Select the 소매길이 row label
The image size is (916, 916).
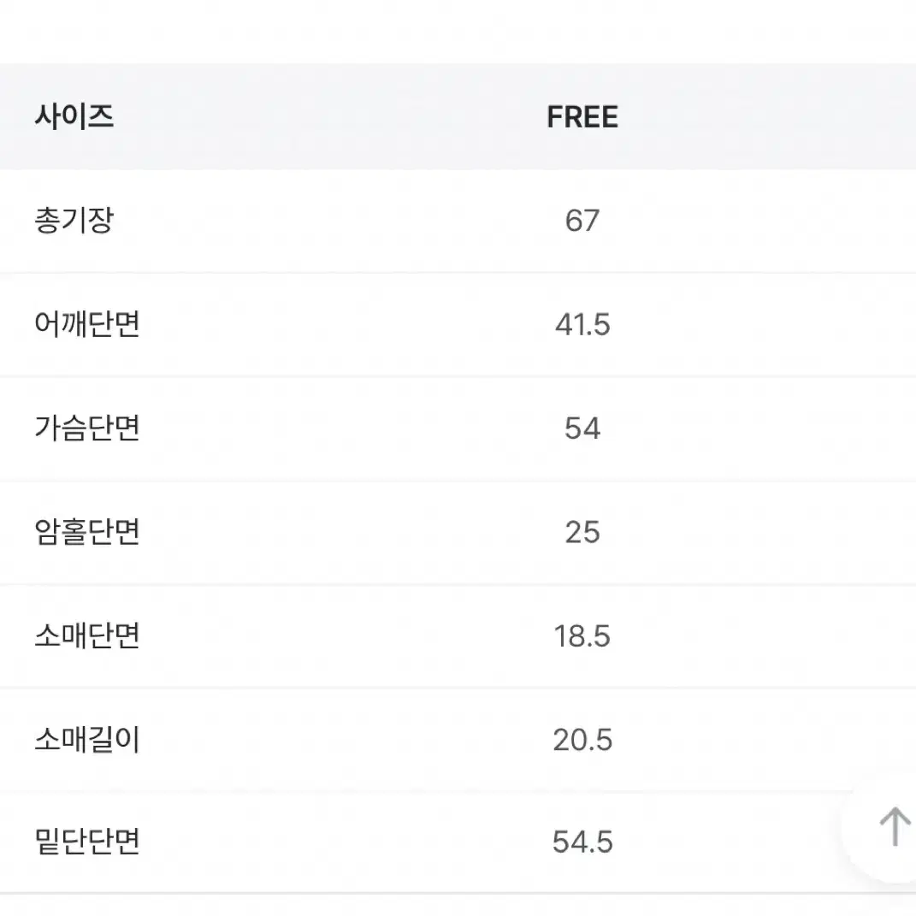click(87, 739)
